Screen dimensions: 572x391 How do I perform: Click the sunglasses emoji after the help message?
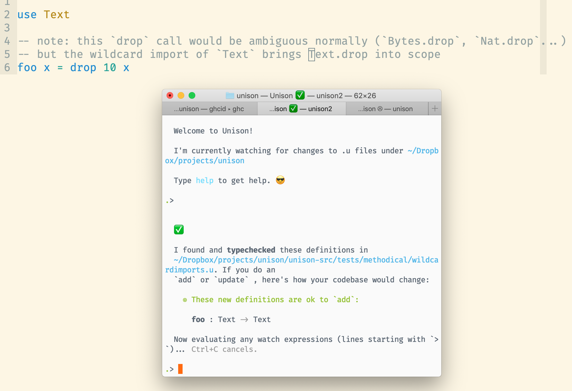280,180
